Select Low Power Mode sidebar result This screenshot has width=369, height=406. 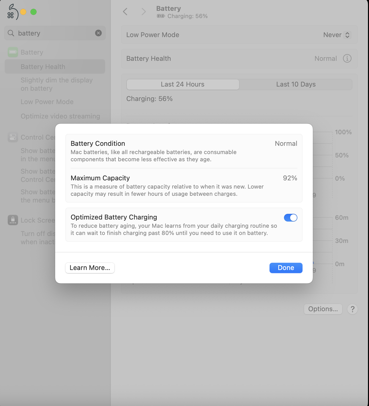click(x=47, y=102)
